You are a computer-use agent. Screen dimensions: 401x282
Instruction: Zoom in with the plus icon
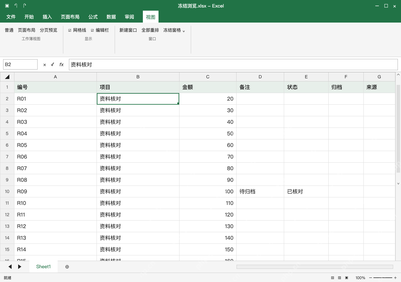click(395, 278)
